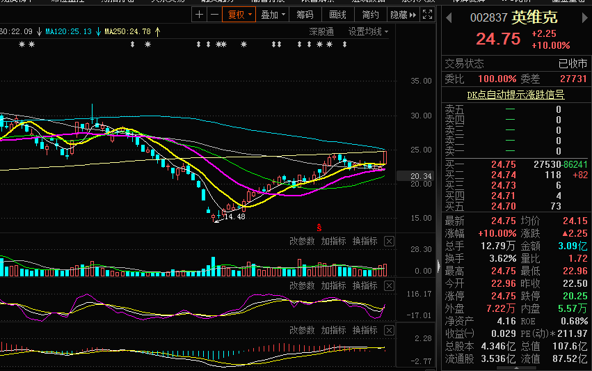Click the 交易状态 row
The width and height of the screenshot is (592, 371).
click(x=516, y=63)
